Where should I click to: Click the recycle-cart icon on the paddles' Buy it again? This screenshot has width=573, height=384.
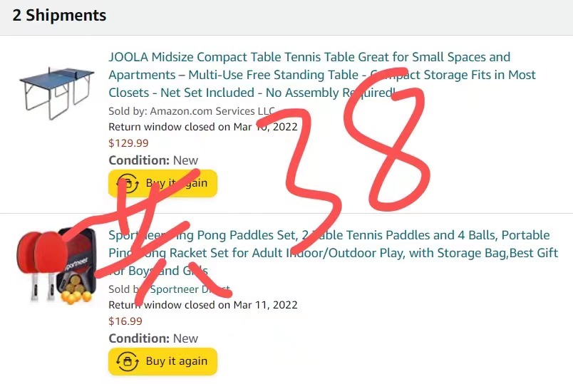coord(127,361)
